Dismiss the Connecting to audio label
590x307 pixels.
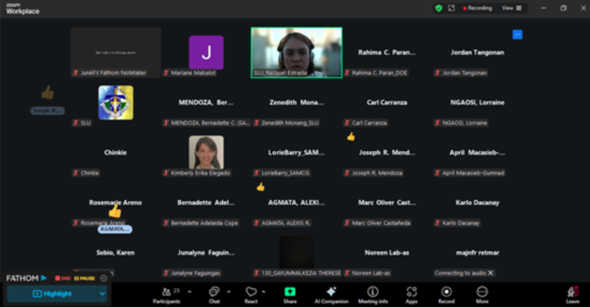click(x=490, y=273)
